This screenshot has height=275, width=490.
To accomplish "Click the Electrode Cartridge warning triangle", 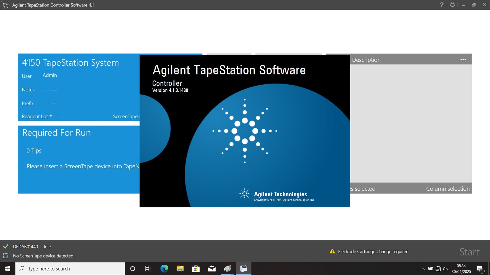I will click(332, 251).
